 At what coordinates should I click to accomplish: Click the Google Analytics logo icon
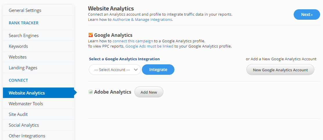[x=91, y=35]
